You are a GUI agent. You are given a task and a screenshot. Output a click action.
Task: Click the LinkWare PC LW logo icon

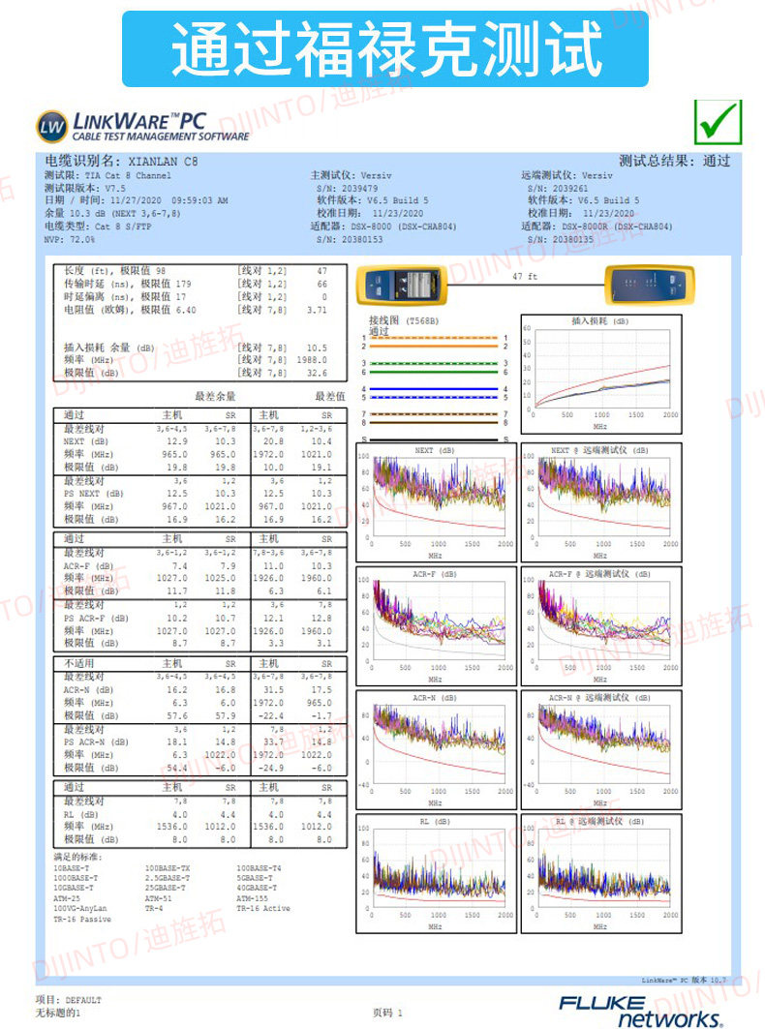click(51, 127)
